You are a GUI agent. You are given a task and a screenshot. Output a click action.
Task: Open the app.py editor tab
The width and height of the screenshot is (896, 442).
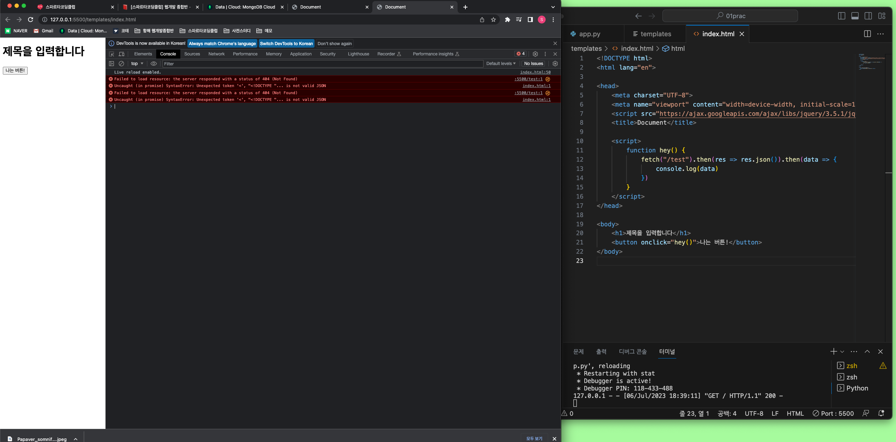click(x=590, y=34)
